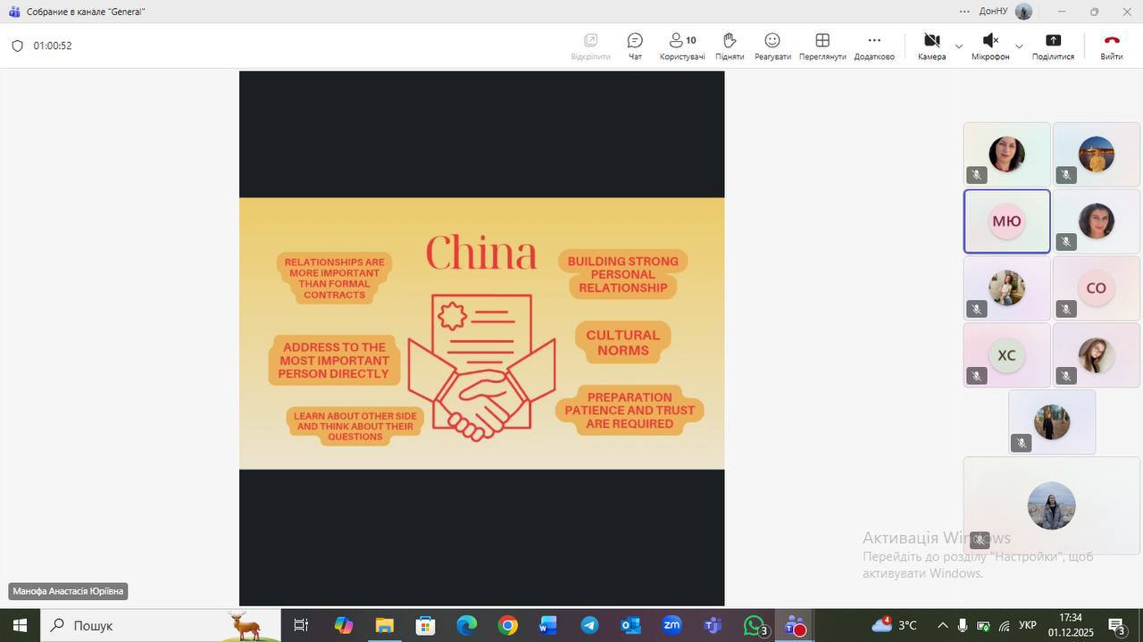Show hidden system tray icons
The height and width of the screenshot is (642, 1143).
coord(942,626)
